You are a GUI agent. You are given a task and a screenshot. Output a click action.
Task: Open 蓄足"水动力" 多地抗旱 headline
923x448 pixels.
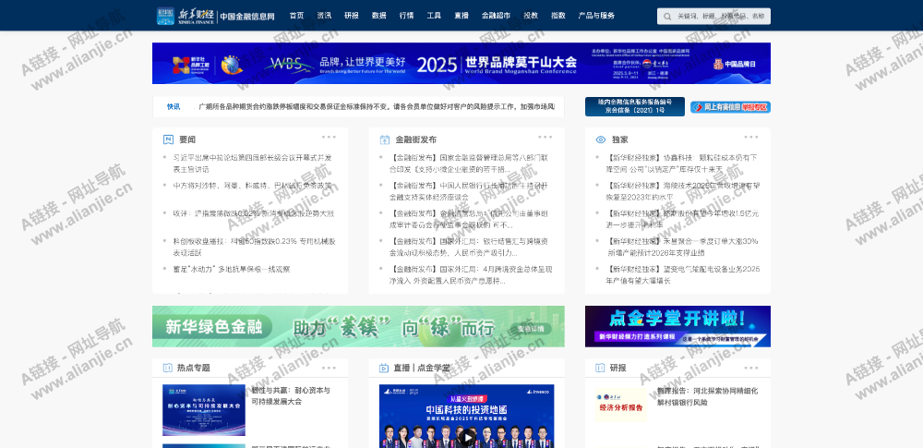click(x=232, y=270)
